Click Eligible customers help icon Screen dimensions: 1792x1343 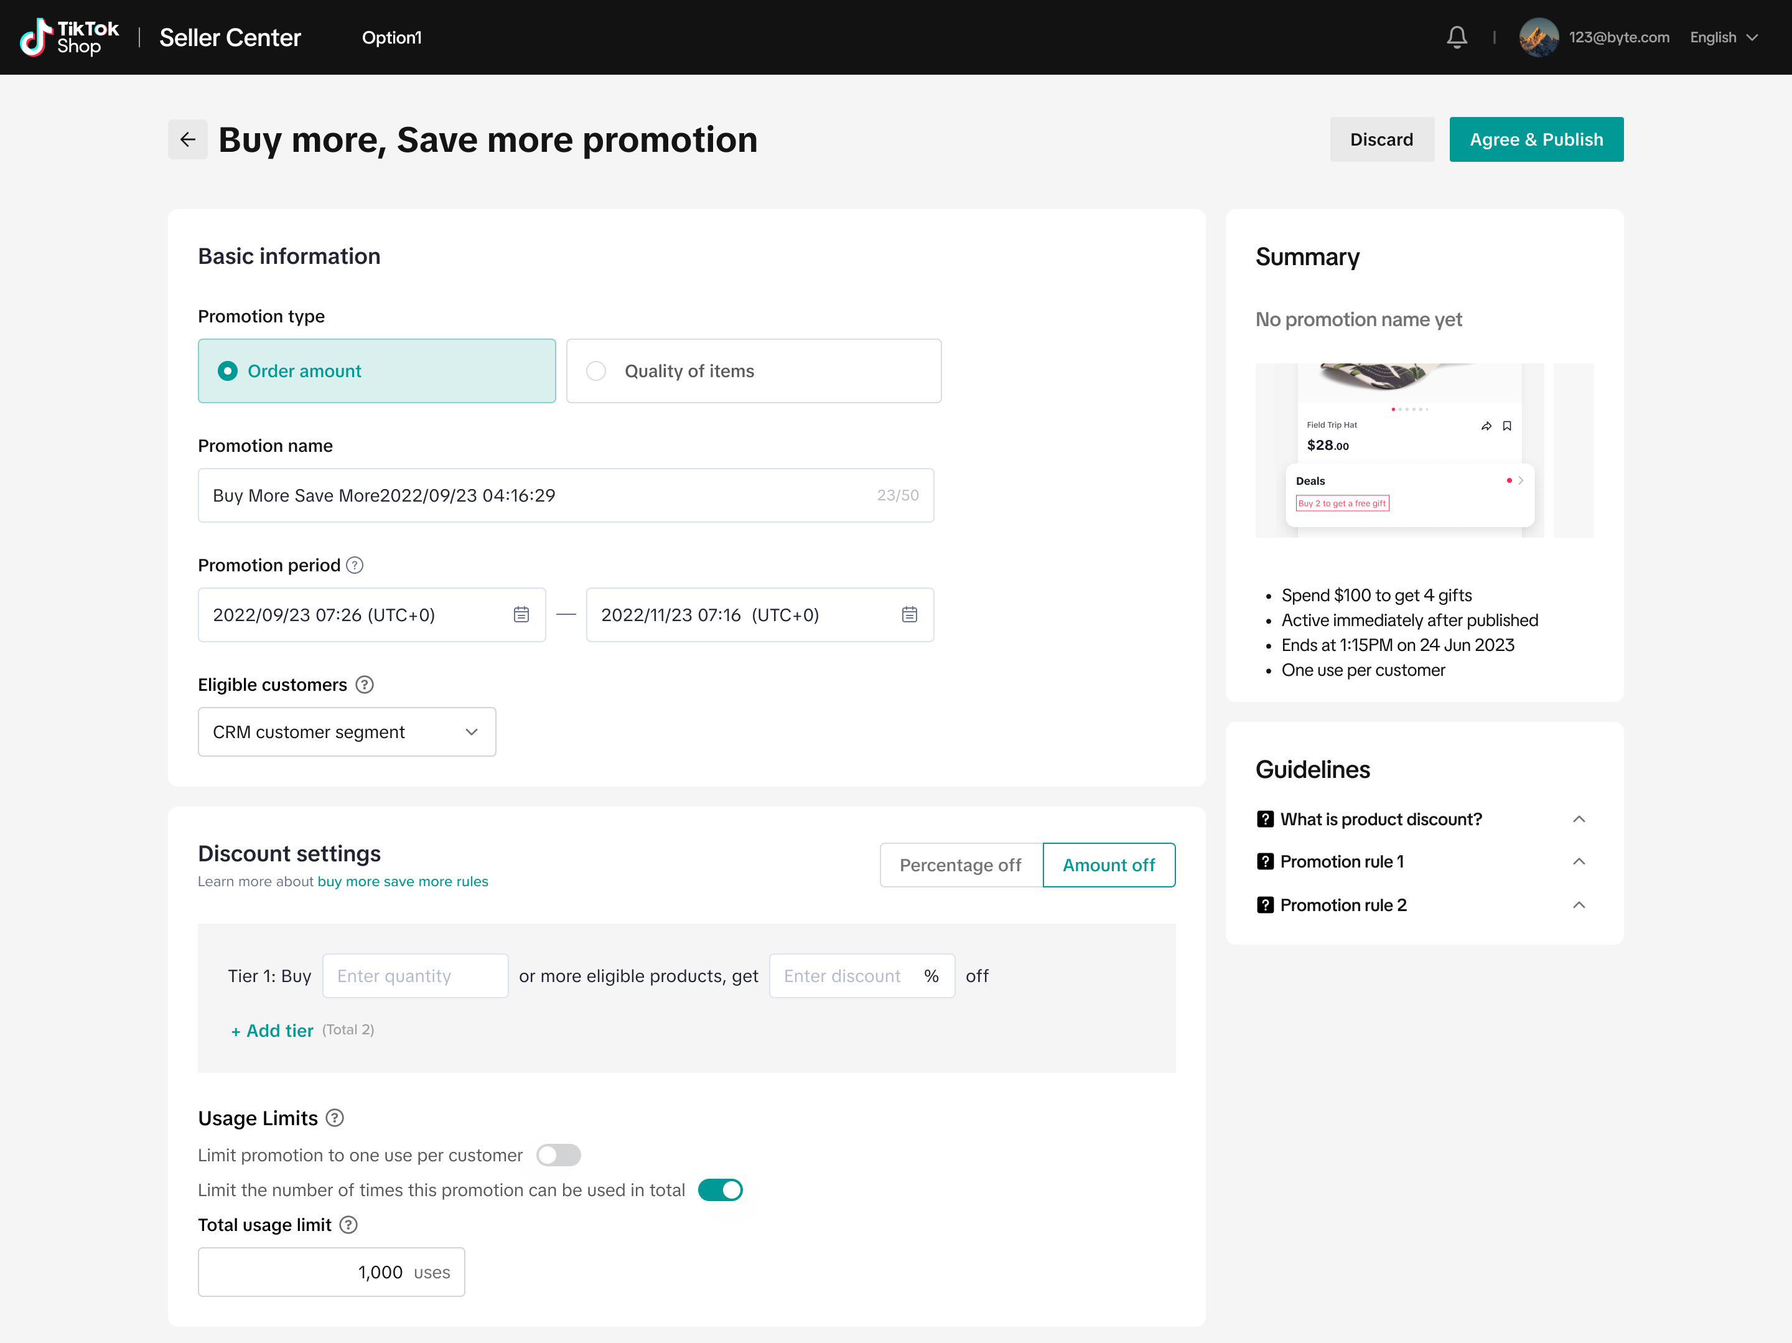[x=365, y=685]
